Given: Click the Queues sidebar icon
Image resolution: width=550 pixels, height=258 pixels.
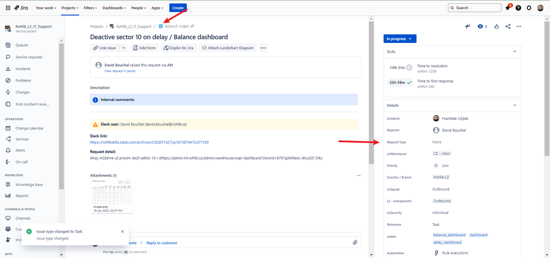Looking at the screenshot, I should [8, 45].
